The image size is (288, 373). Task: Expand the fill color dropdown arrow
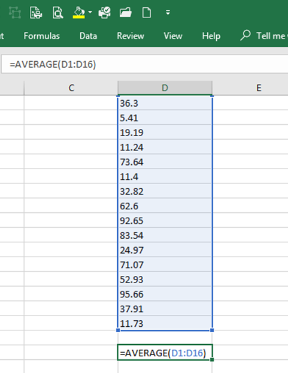click(x=90, y=12)
